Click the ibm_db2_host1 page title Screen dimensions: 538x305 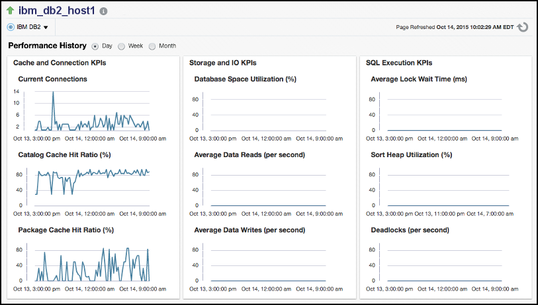(x=58, y=11)
